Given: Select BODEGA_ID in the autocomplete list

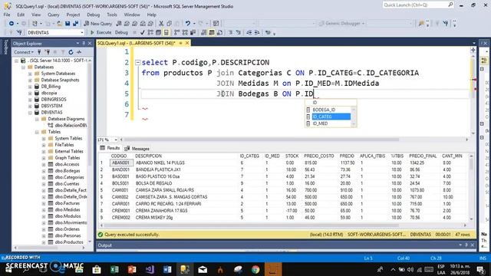Looking at the screenshot, I should (x=324, y=110).
